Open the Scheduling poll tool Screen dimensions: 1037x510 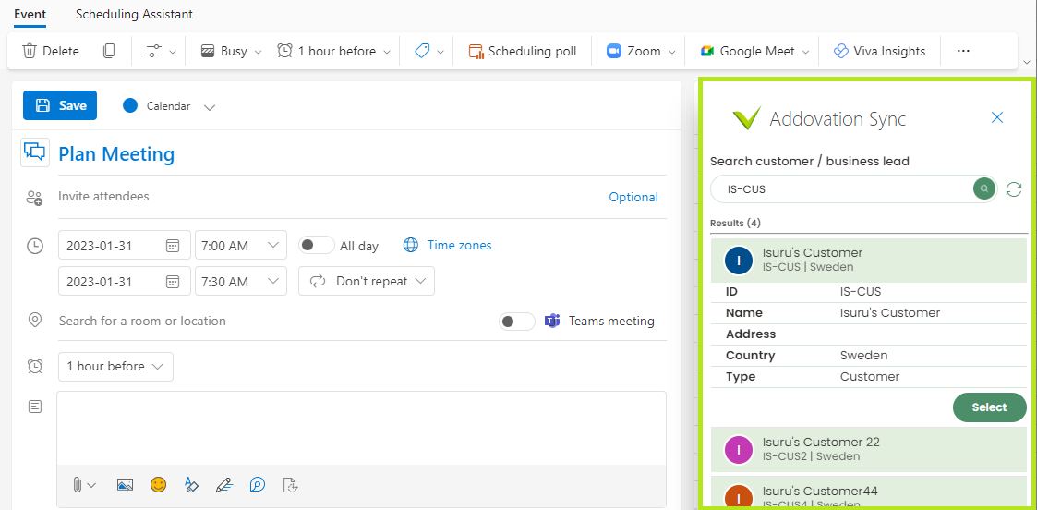(523, 51)
